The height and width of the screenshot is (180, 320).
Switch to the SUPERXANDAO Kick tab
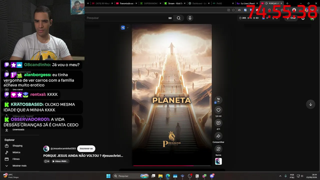150,3
